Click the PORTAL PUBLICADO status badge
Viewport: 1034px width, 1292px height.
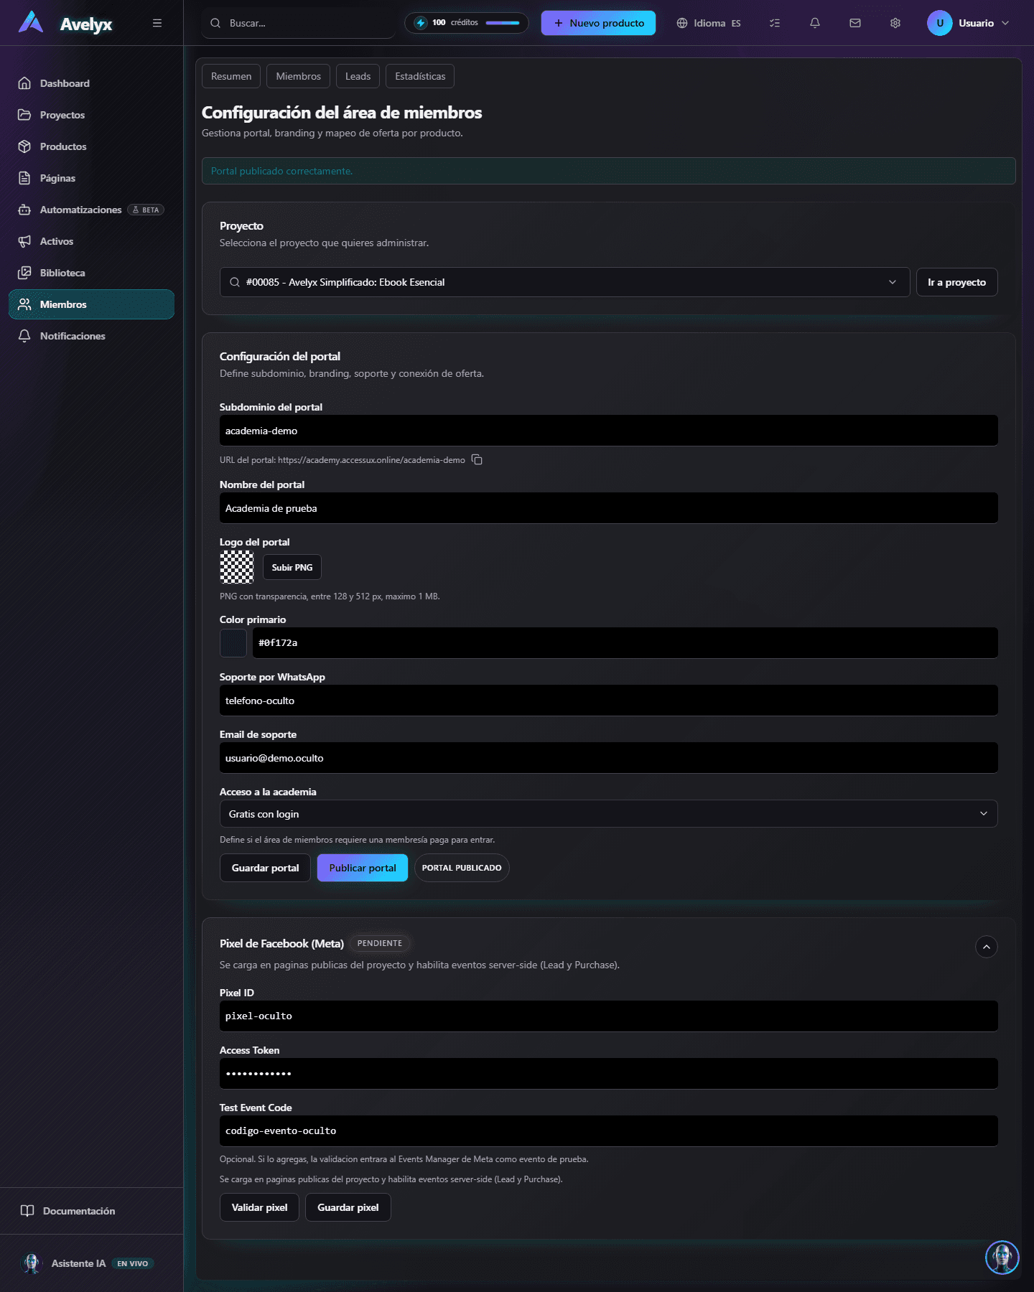462,868
